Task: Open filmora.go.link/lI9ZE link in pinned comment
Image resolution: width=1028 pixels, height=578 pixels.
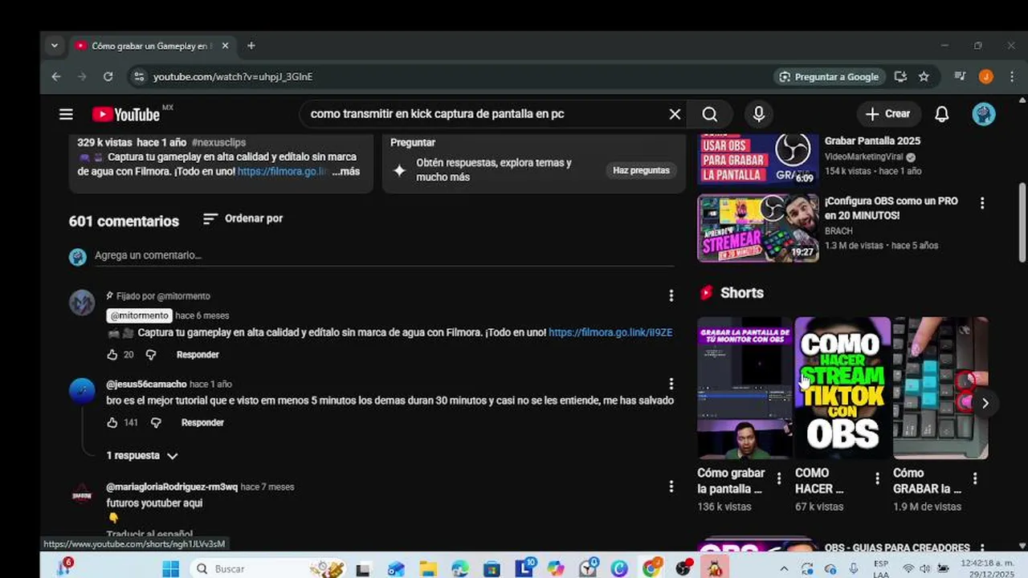Action: tap(610, 332)
